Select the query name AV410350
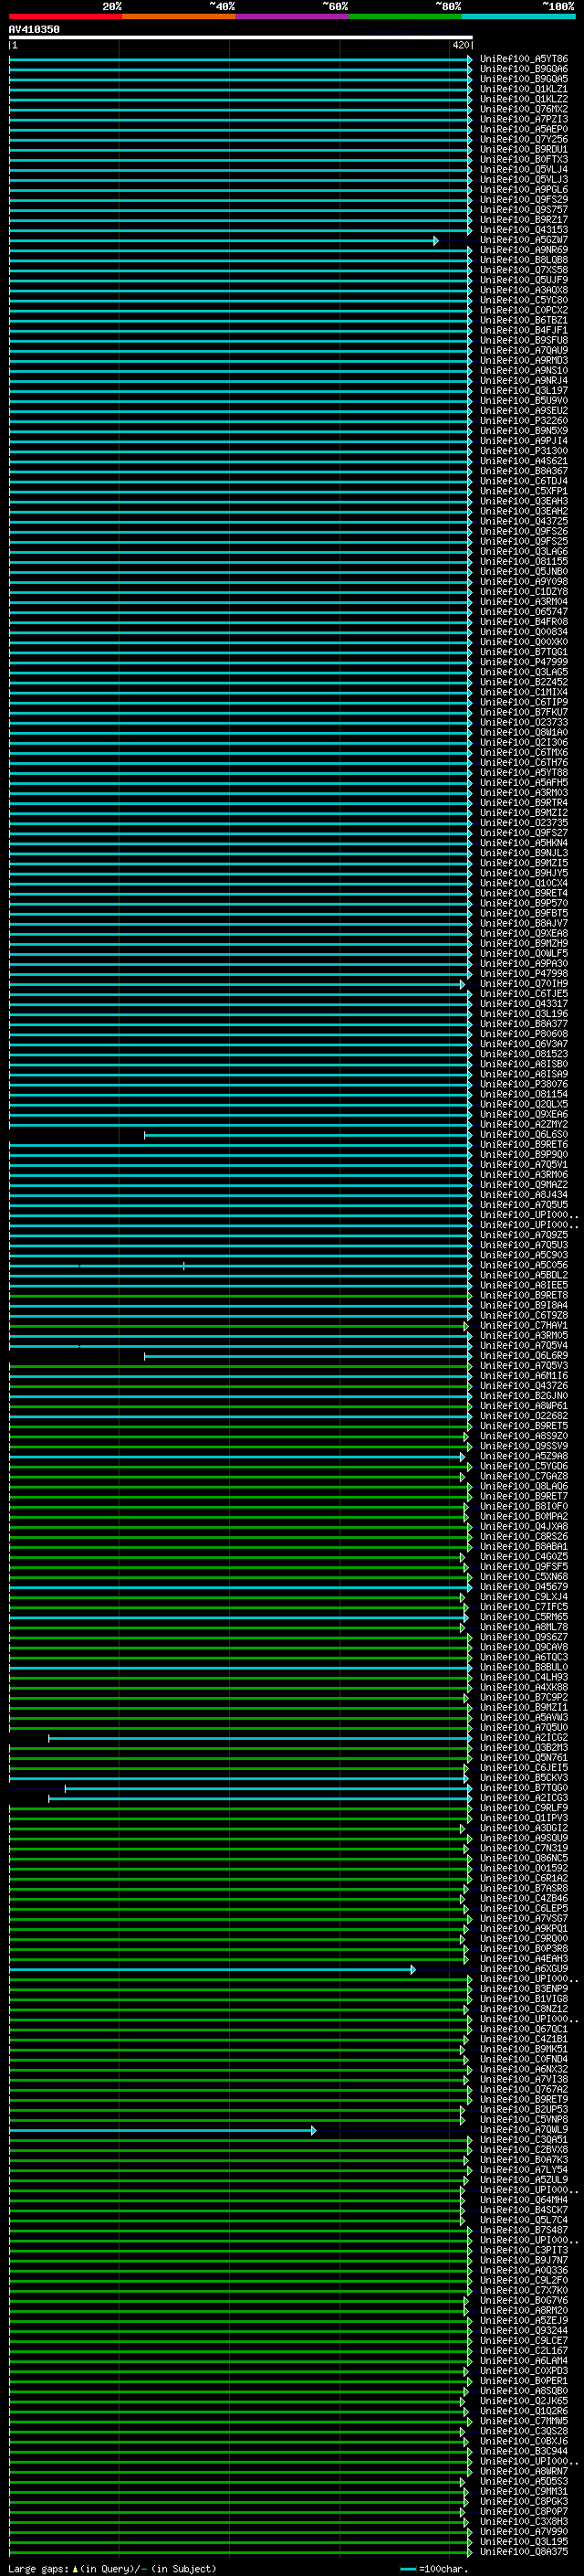This screenshot has width=584, height=2576. [x=34, y=30]
